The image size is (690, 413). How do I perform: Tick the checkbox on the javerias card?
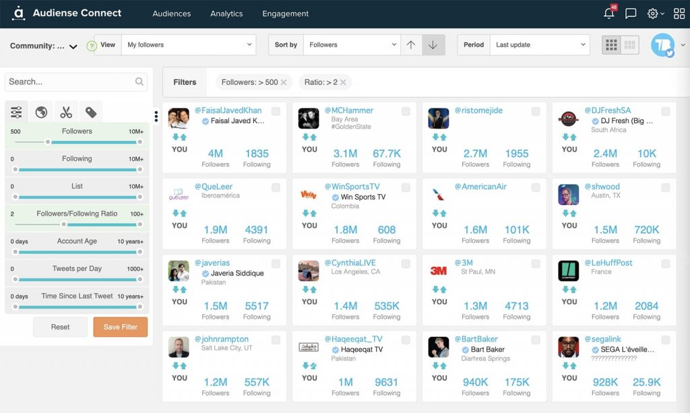click(276, 263)
